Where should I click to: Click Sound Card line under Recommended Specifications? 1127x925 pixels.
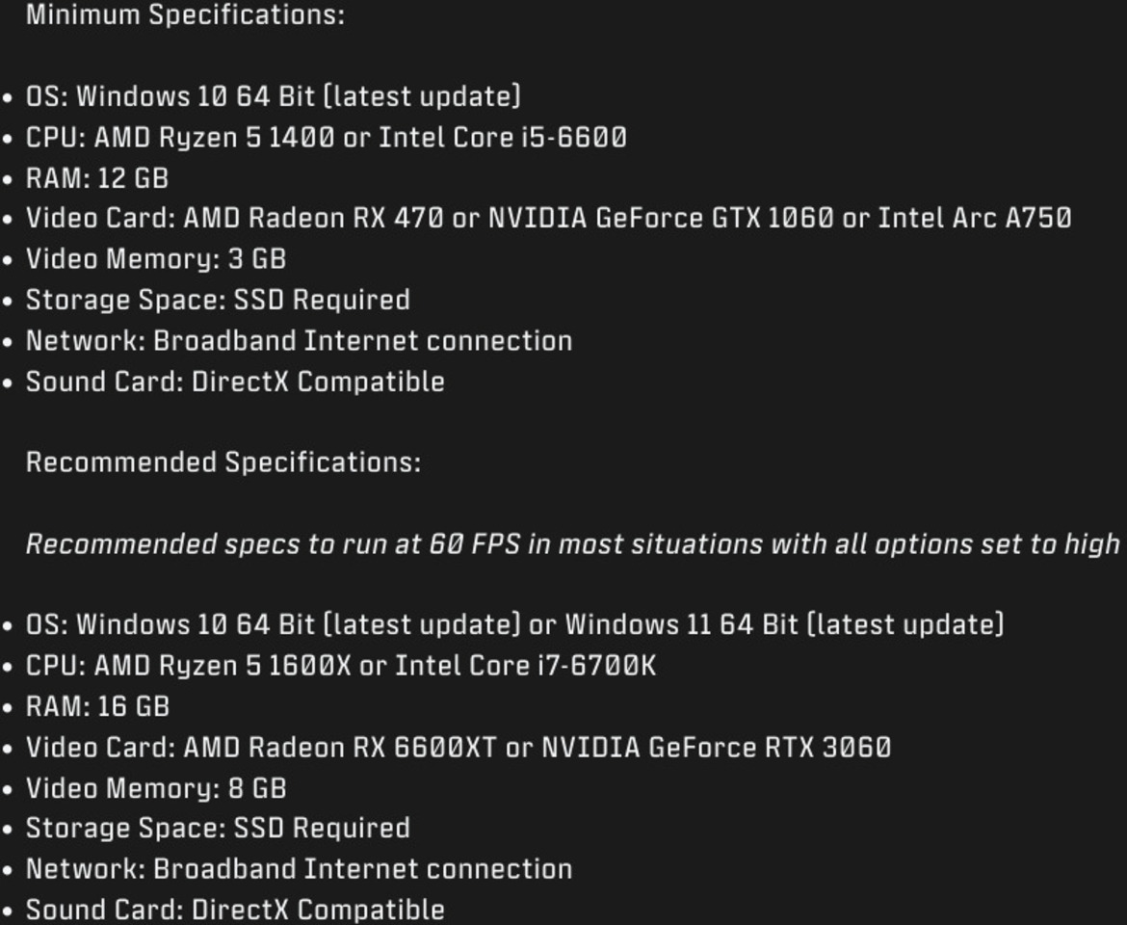pos(234,910)
